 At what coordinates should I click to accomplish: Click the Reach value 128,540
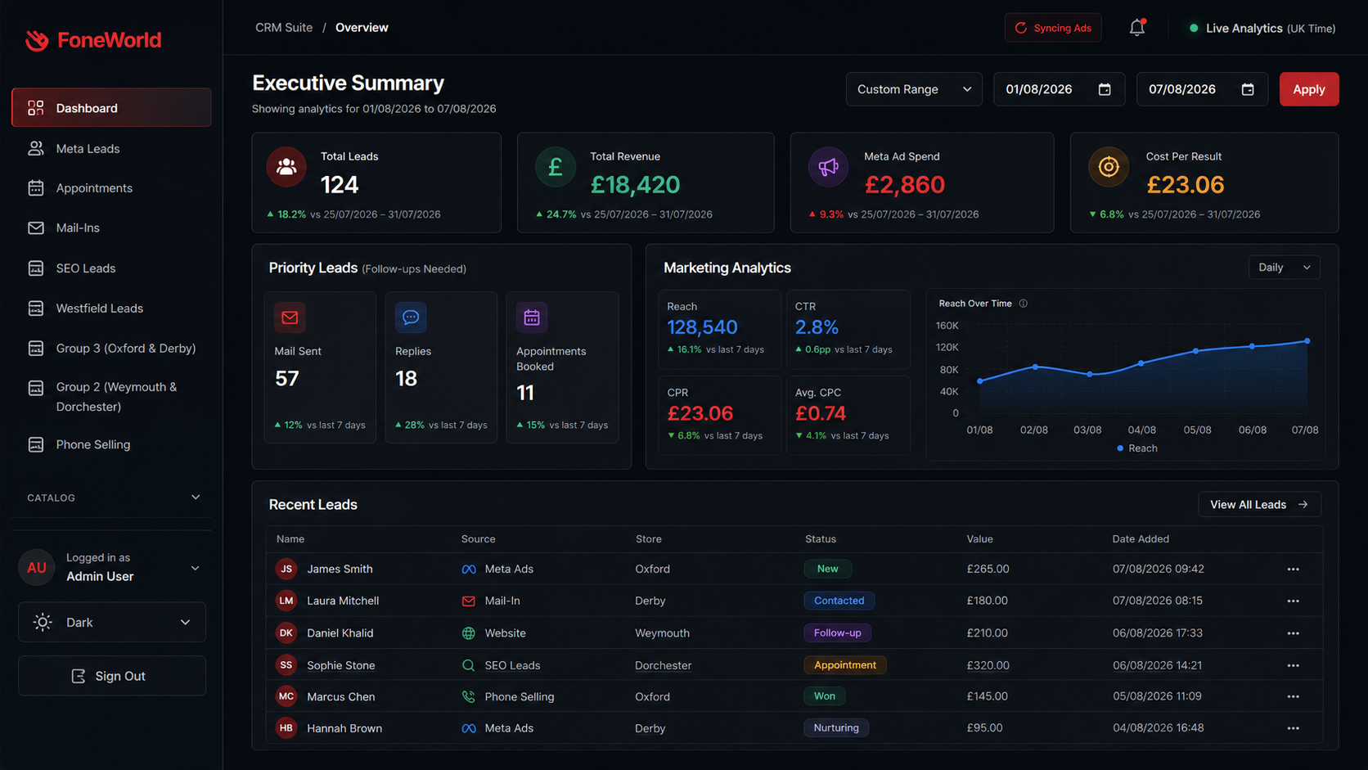click(702, 327)
